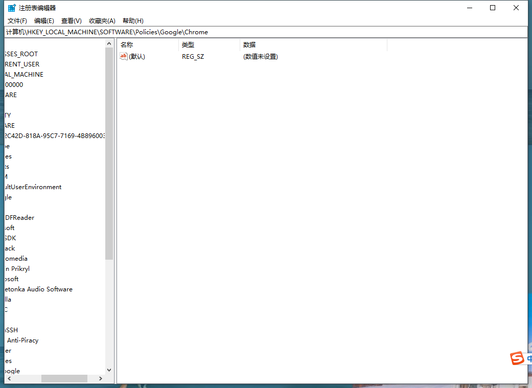
Task: Minimize the Registry Editor window
Action: point(470,8)
